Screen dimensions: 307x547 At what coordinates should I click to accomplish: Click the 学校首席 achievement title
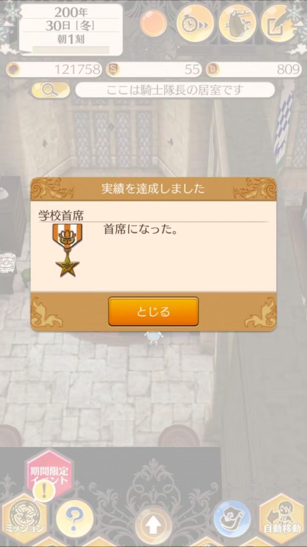(61, 216)
